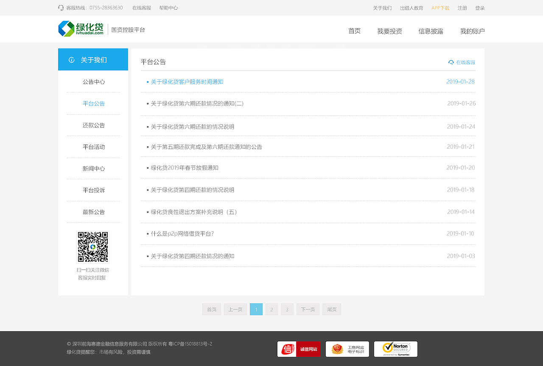Open the 我要投资 navigation dropdown
The image size is (543, 366).
389,30
